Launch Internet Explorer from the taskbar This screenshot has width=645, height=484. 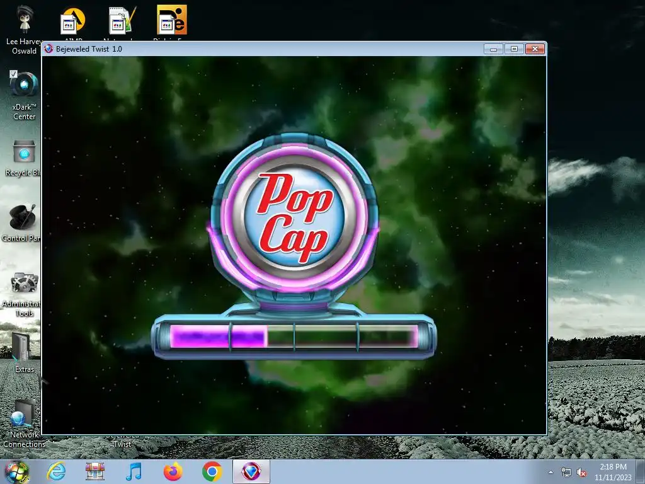(x=56, y=471)
